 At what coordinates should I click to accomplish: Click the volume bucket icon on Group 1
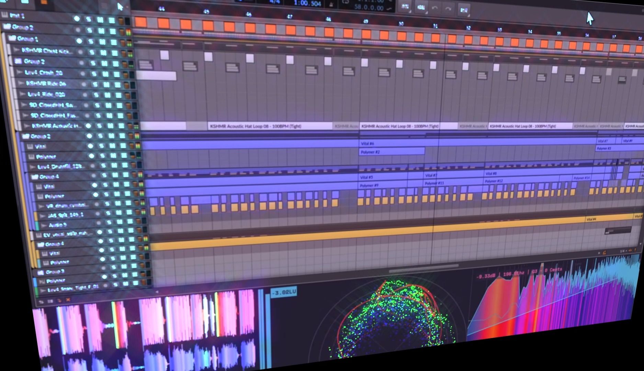[123, 42]
